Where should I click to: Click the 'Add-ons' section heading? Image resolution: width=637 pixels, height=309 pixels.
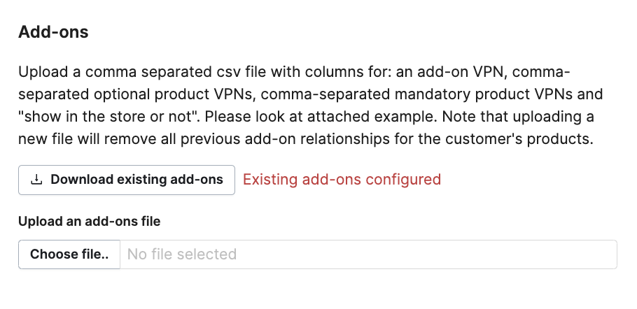(53, 31)
